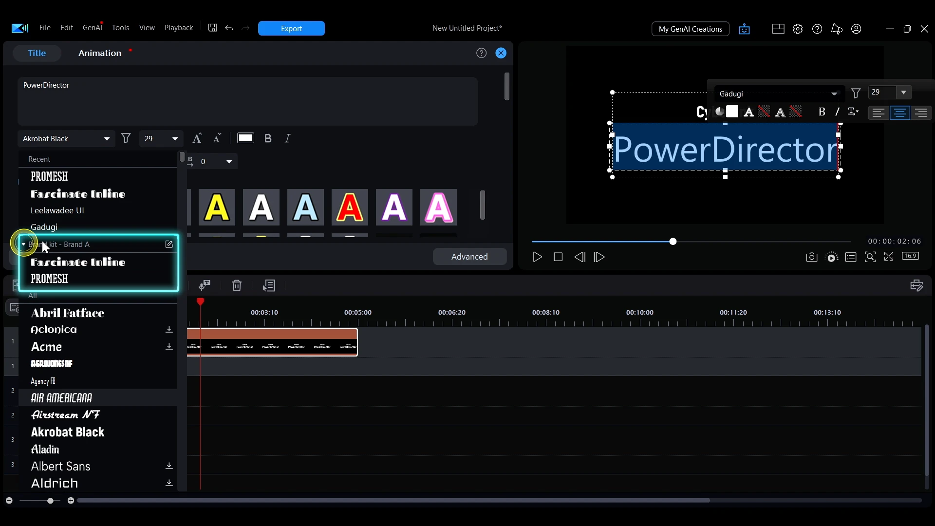This screenshot has width=935, height=526.
Task: Toggle text shadow A in floating toolbar
Action: click(780, 113)
